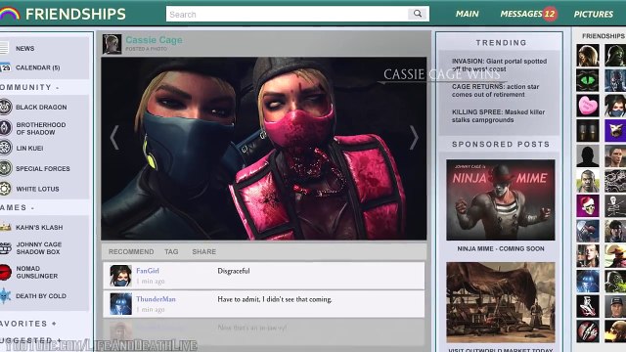This screenshot has width=626, height=352.
Task: Click the Lin Kuei emblem icon
Action: (6, 148)
